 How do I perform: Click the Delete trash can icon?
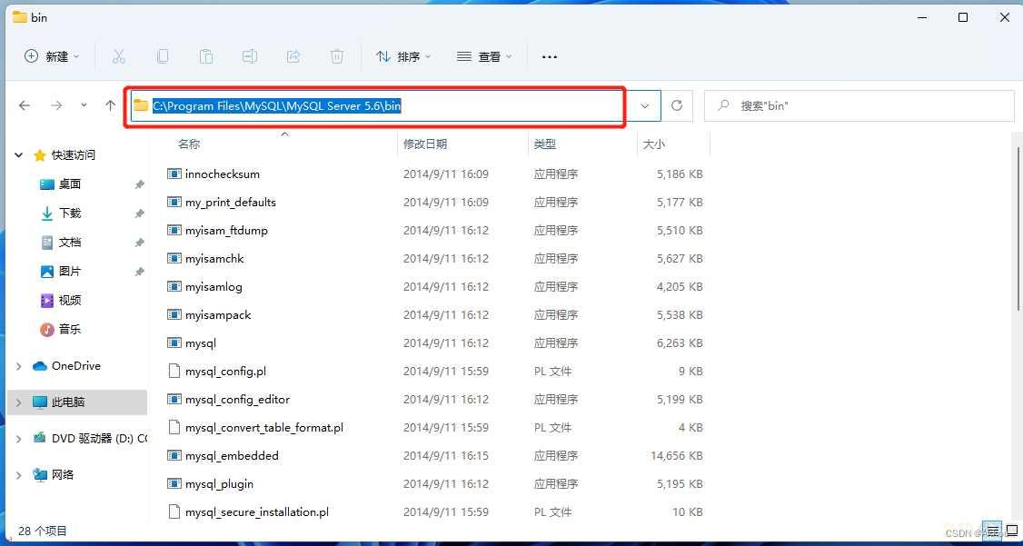[337, 56]
